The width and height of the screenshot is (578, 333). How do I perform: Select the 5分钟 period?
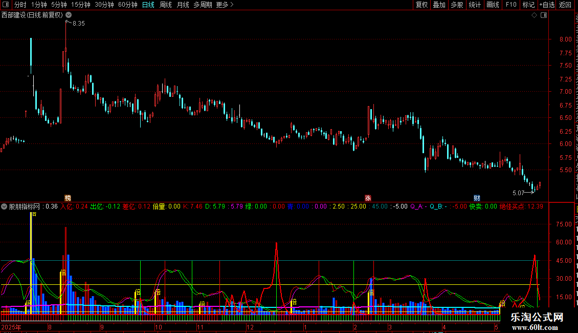pyautogui.click(x=59, y=5)
